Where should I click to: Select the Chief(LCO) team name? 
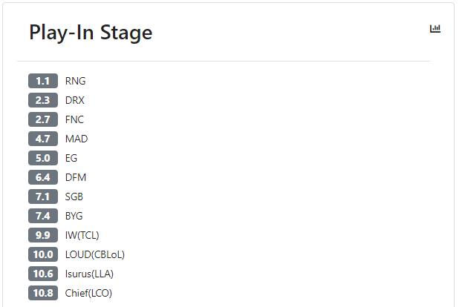pyautogui.click(x=88, y=293)
